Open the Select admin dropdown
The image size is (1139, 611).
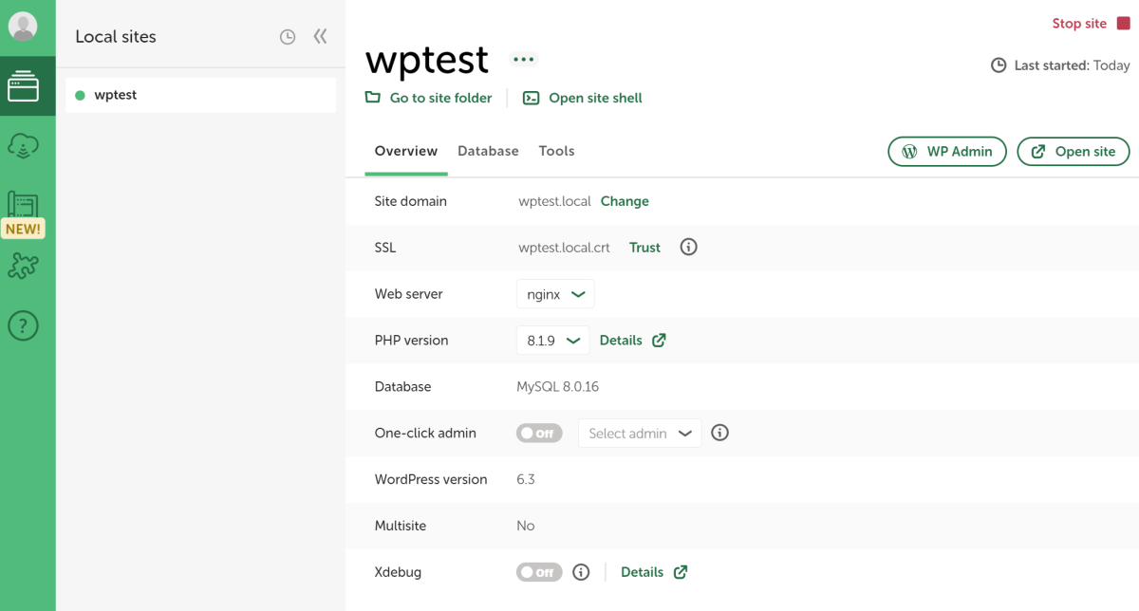point(640,433)
